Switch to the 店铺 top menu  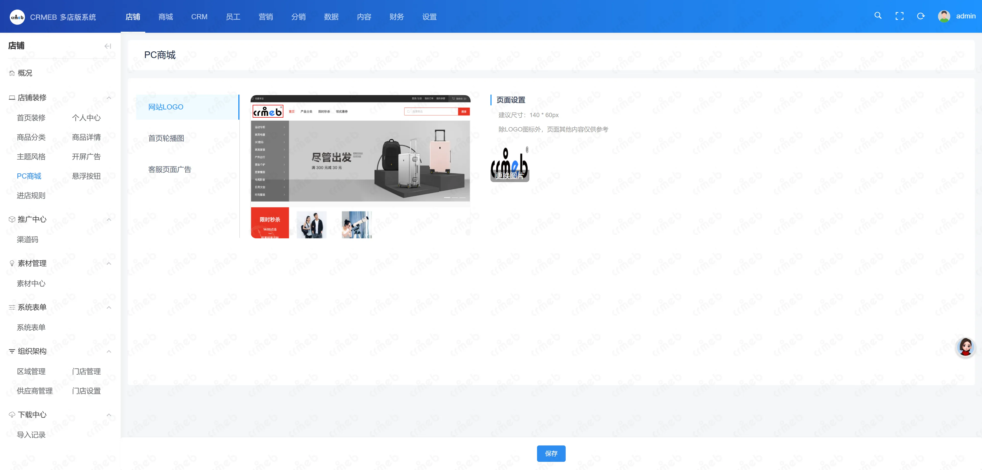coord(133,17)
